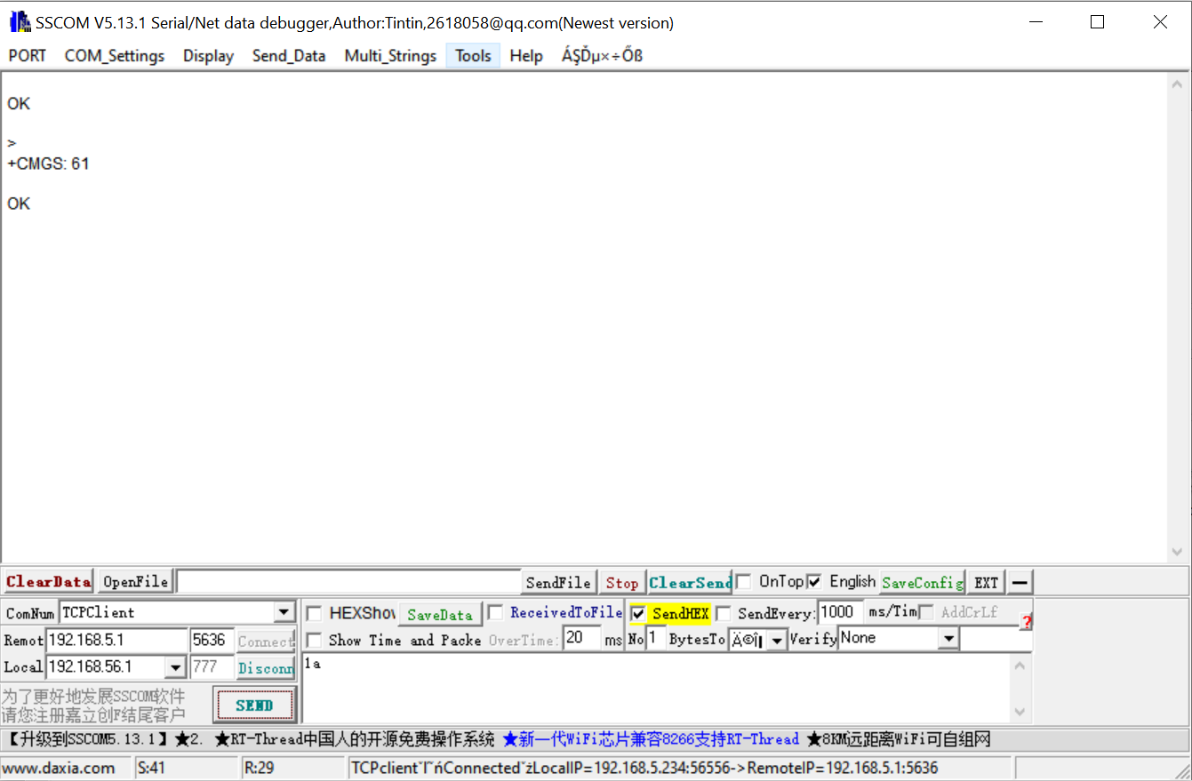Open the Display menu
Screen dimensions: 1192x781
209,56
